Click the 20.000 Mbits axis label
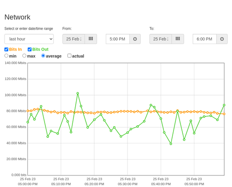Image resolution: width=232 pixels, height=187 pixels. click(x=16, y=159)
